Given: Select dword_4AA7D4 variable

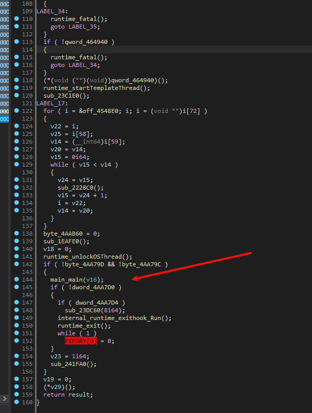Looking at the screenshot, I should coord(97,303).
